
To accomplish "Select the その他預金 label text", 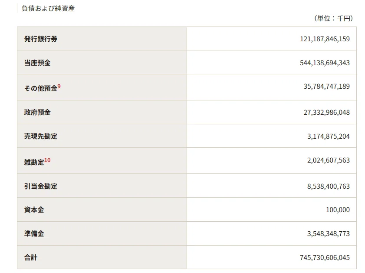I will 41,88.
